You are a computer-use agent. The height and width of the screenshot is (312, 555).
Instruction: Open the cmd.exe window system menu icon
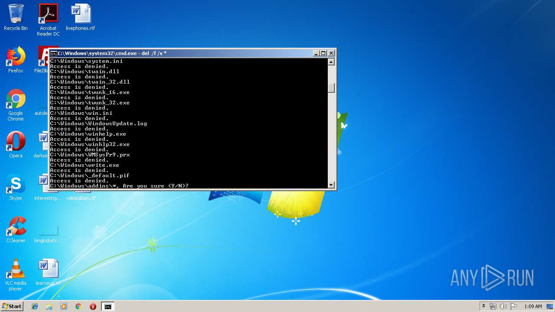click(53, 53)
